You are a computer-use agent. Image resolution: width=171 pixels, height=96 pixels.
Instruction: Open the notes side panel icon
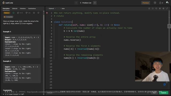point(169,26)
